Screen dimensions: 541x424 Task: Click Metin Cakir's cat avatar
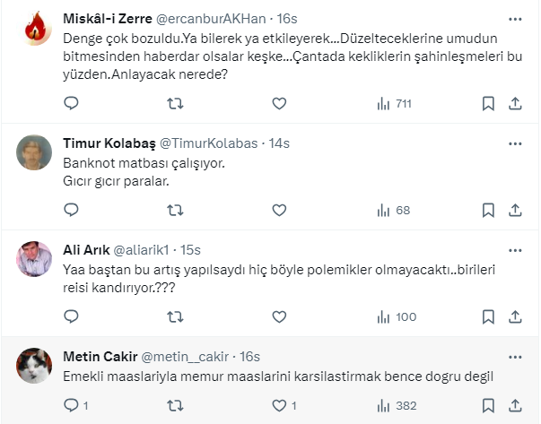[x=34, y=366]
